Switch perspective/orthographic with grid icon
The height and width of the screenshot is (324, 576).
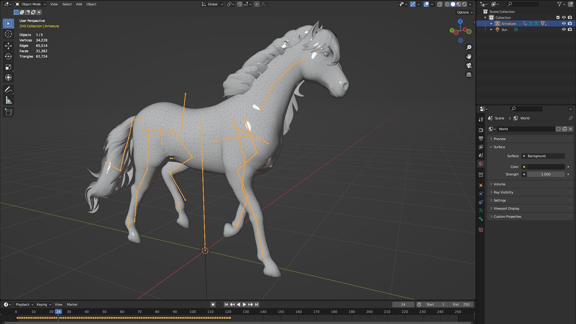469,74
